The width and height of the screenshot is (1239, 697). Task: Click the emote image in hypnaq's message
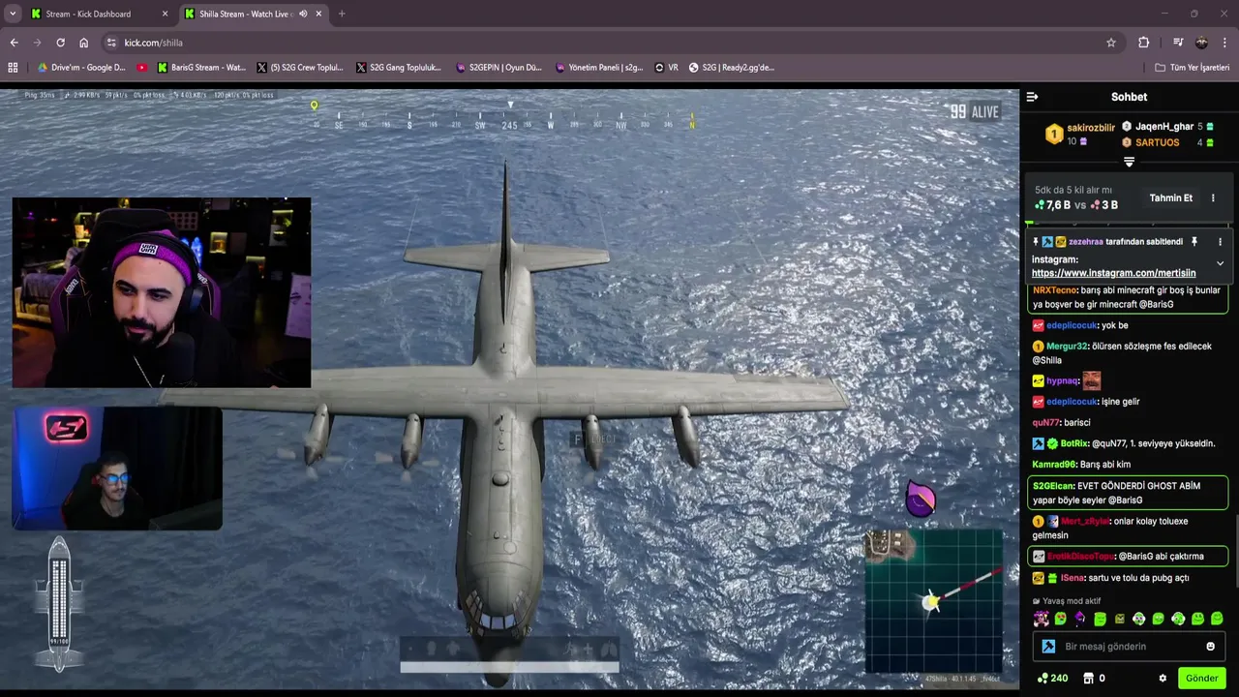tap(1091, 380)
